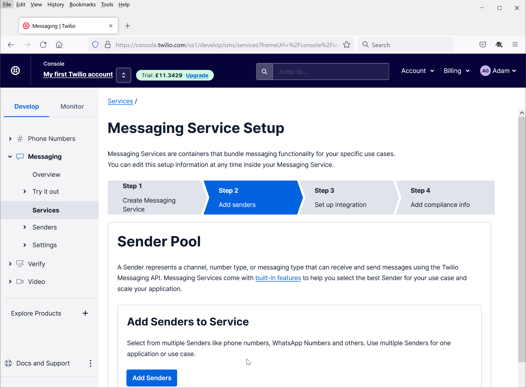Open the Firefox hamburger menu
The width and height of the screenshot is (526, 388).
tap(515, 45)
